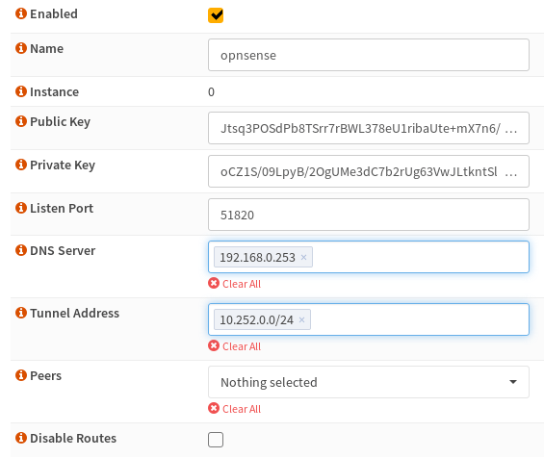This screenshot has width=544, height=458.
Task: Click the Tunnel Address info icon
Action: [x=21, y=313]
